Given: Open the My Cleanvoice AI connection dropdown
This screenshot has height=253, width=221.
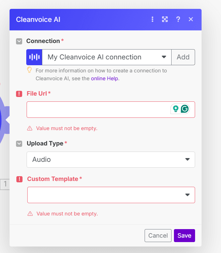Looking at the screenshot, I should 106,57.
